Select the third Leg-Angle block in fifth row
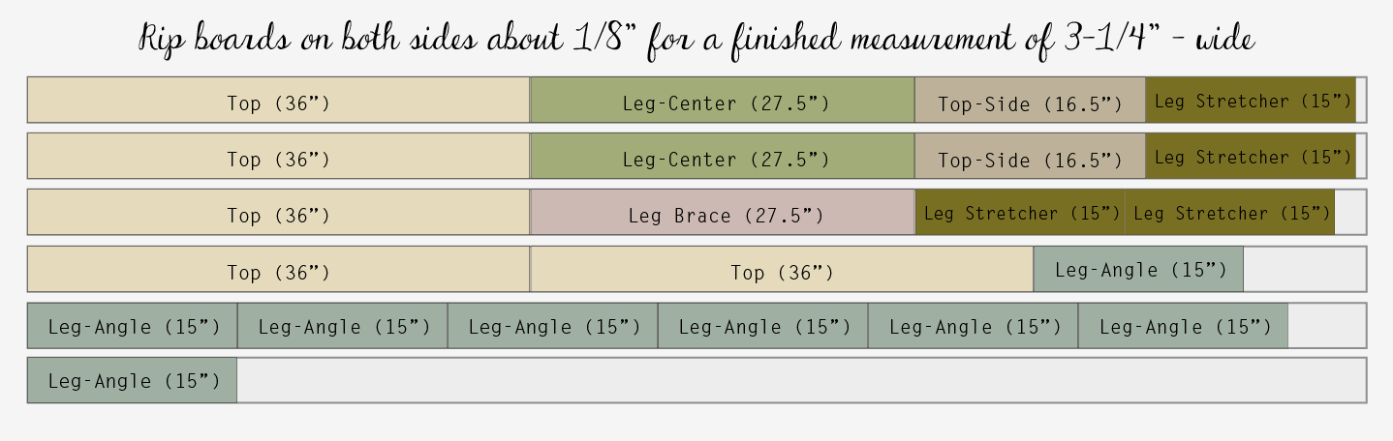The height and width of the screenshot is (441, 1393). (x=553, y=326)
